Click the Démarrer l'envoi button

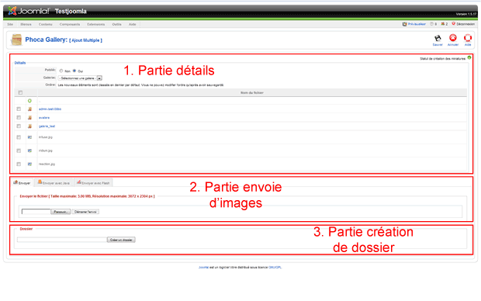[x=85, y=212]
